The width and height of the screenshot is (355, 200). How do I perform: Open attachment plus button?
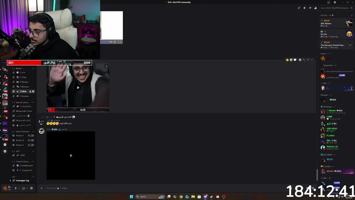[42, 188]
